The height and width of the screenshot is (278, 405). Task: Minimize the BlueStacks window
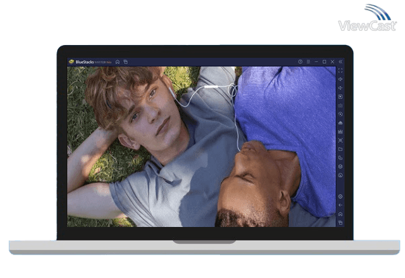[x=316, y=62]
